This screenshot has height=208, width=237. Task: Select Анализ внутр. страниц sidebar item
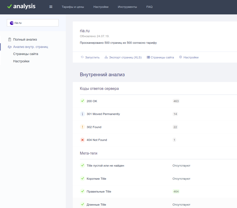[31, 47]
